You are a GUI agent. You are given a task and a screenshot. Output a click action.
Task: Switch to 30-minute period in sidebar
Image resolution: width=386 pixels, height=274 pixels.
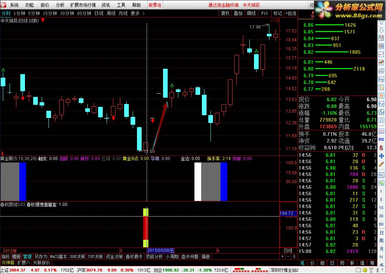coord(381,216)
